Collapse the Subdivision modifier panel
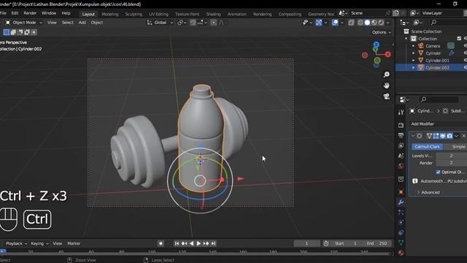The width and height of the screenshot is (467, 263). (413, 136)
